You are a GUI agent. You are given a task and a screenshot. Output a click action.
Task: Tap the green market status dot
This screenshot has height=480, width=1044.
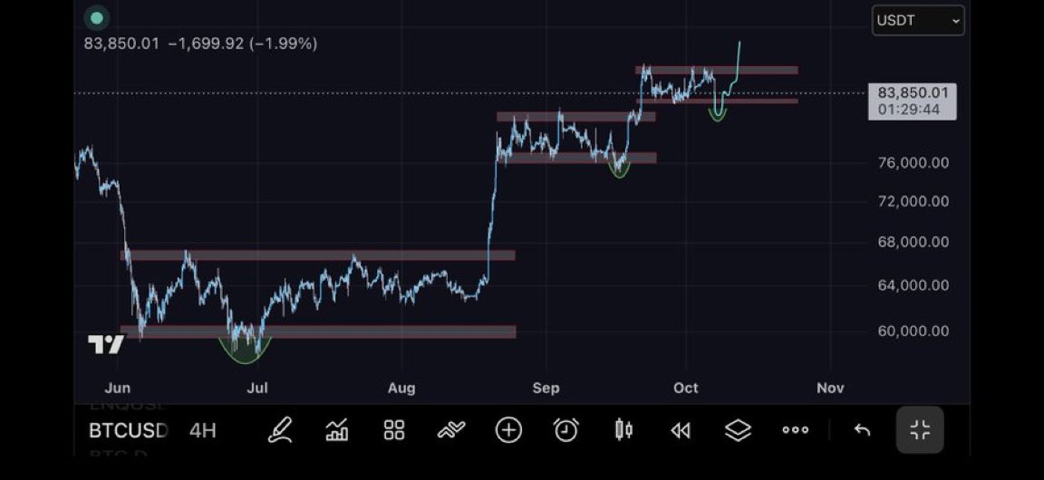[x=97, y=18]
